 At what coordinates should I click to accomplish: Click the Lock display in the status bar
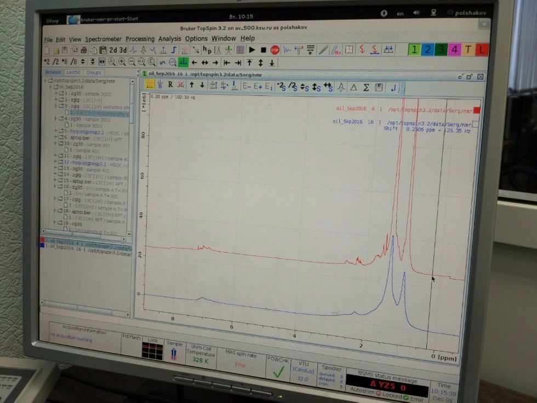click(x=152, y=350)
